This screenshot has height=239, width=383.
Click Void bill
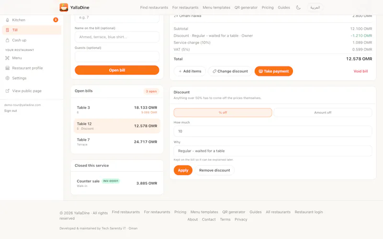[x=360, y=71]
